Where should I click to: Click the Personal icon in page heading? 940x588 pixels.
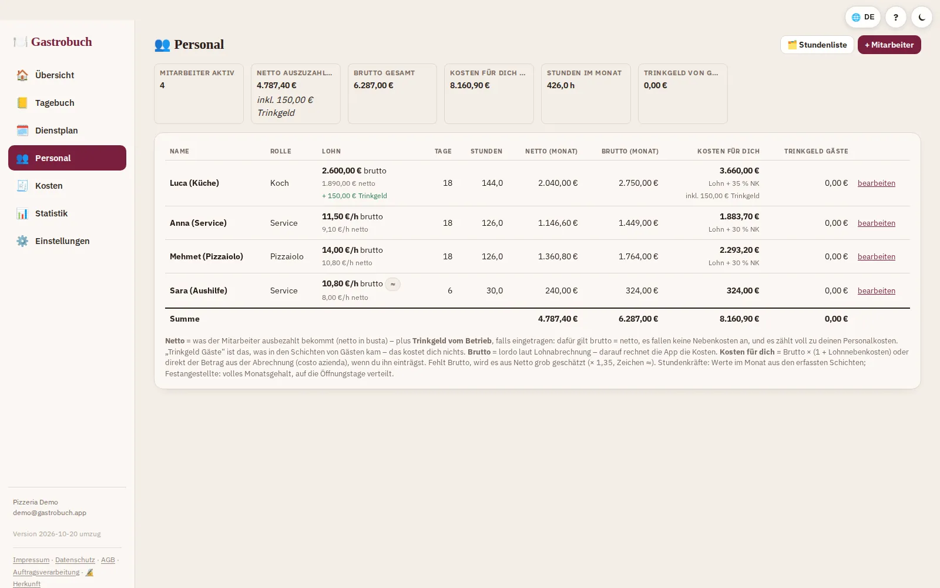pyautogui.click(x=162, y=45)
